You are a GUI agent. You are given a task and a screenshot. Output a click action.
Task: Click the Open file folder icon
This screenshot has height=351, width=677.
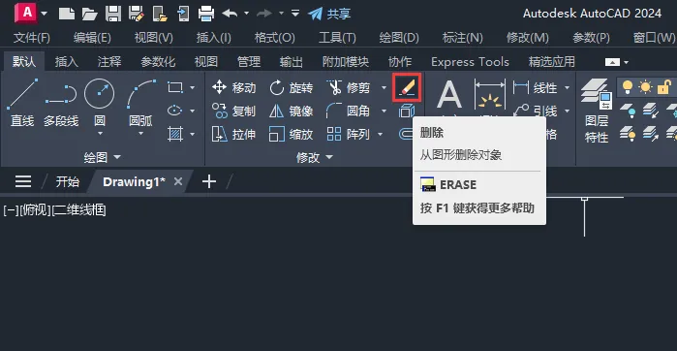(x=90, y=14)
